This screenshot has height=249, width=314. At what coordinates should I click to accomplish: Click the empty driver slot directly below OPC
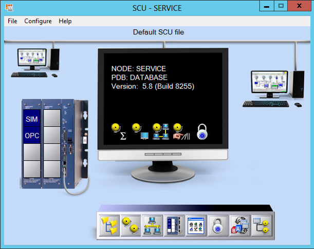[x=32, y=152]
